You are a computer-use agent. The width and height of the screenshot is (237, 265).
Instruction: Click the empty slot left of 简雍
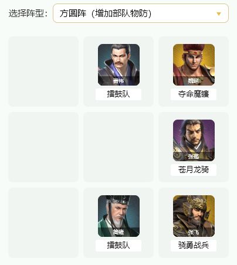[x=43, y=223]
